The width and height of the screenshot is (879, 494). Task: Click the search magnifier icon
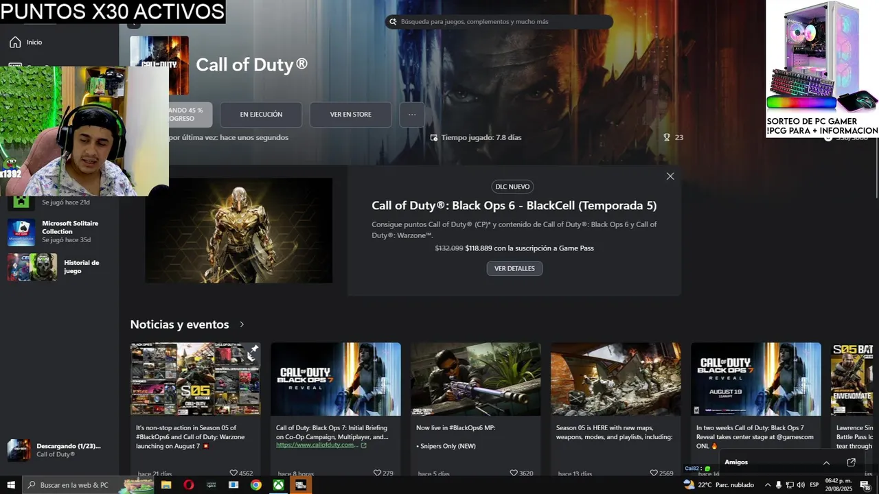393,22
